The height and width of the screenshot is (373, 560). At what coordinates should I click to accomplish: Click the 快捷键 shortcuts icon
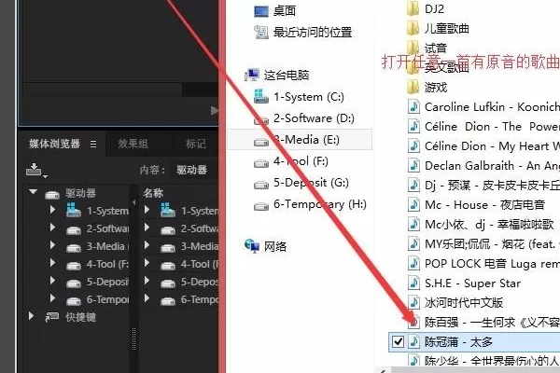pos(52,317)
